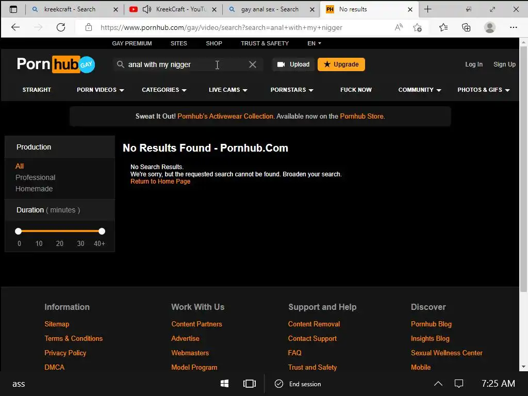The width and height of the screenshot is (528, 396).
Task: Expand the EN language dropdown
Action: [x=314, y=43]
